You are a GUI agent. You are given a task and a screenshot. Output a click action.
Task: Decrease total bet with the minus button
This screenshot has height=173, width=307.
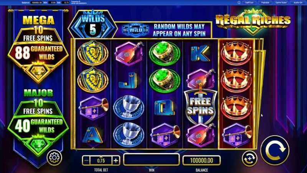pyautogui.click(x=87, y=161)
